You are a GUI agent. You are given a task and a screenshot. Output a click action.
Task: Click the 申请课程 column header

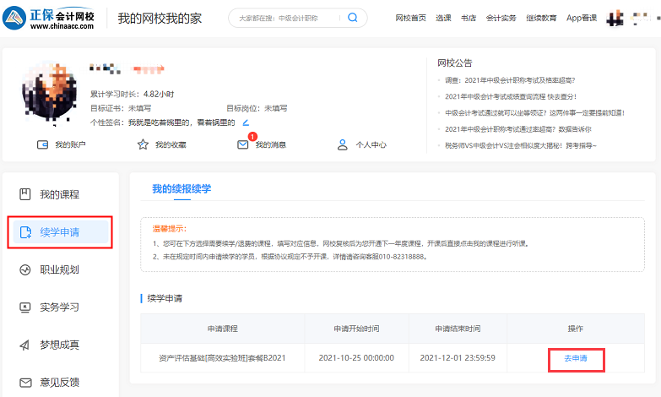click(x=223, y=329)
